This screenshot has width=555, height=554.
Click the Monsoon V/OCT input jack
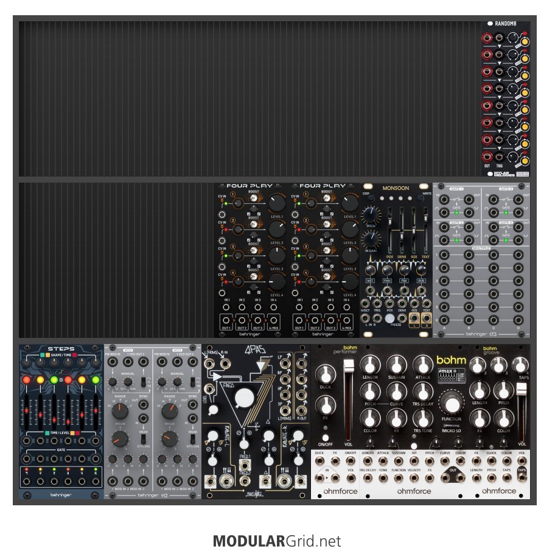pyautogui.click(x=365, y=303)
